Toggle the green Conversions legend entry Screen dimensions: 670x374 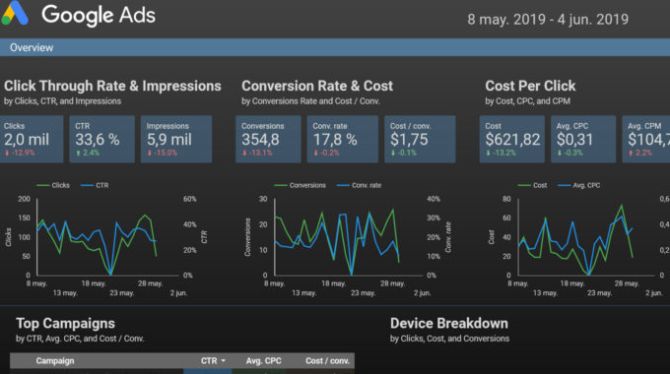pos(300,185)
